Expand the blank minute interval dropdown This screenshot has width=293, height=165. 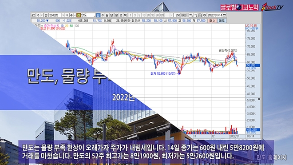(171, 15)
